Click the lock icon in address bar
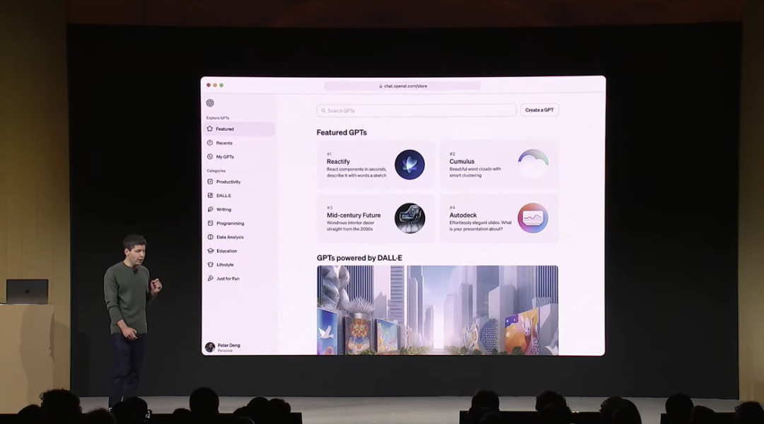This screenshot has width=764, height=424. 381,86
